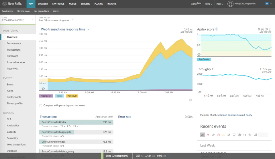
Task: Open Databases in the Monitoring sidebar
Action: [x=12, y=56]
